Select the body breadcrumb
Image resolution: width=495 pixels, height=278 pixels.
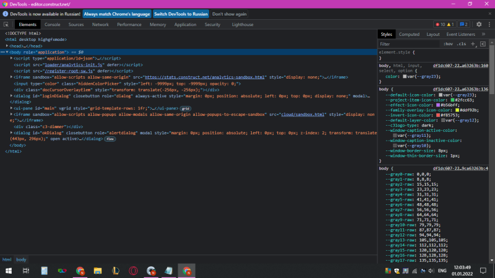point(21,259)
